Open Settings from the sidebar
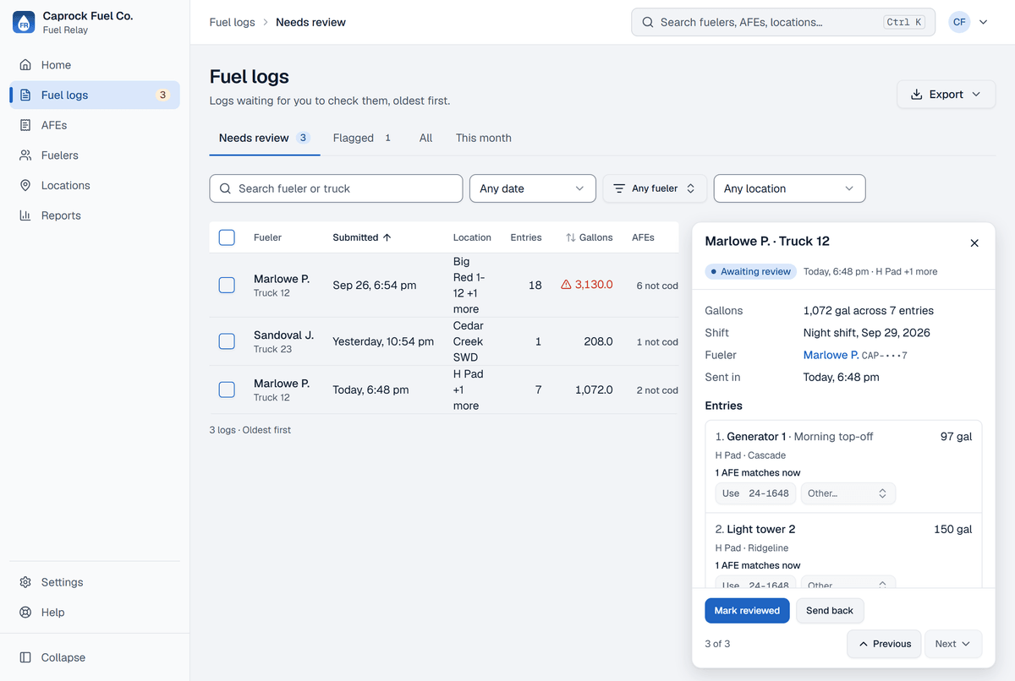The width and height of the screenshot is (1015, 681). click(95, 582)
